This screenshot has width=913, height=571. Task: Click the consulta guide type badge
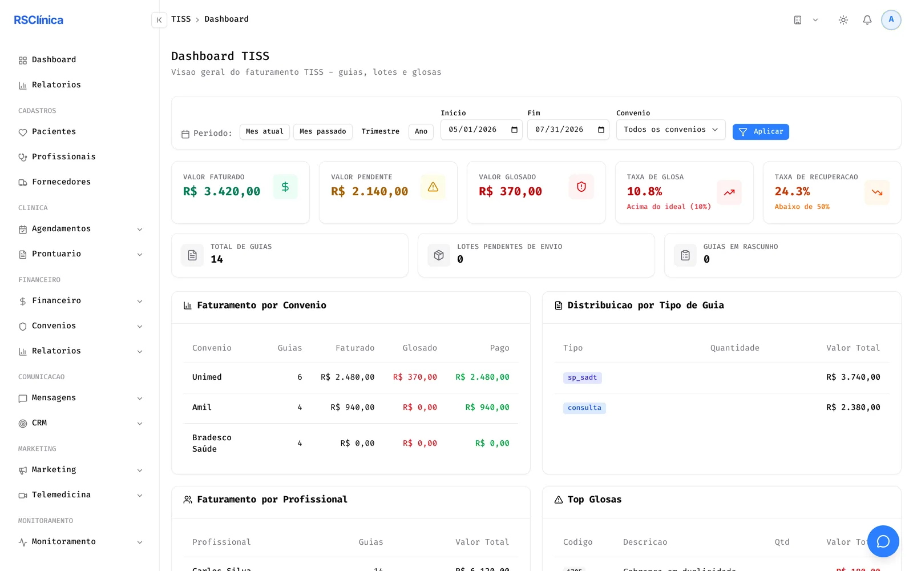(584, 408)
